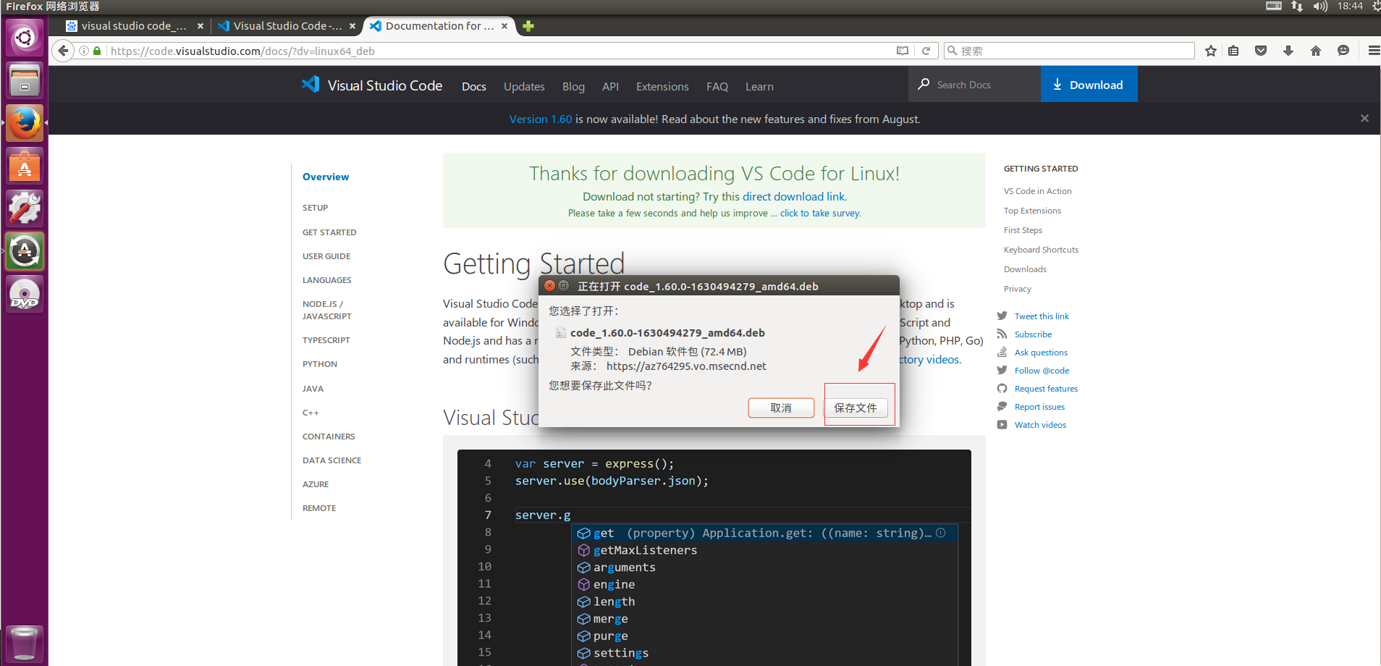The height and width of the screenshot is (666, 1381).
Task: Click the reload page icon in address bar
Action: click(x=926, y=51)
